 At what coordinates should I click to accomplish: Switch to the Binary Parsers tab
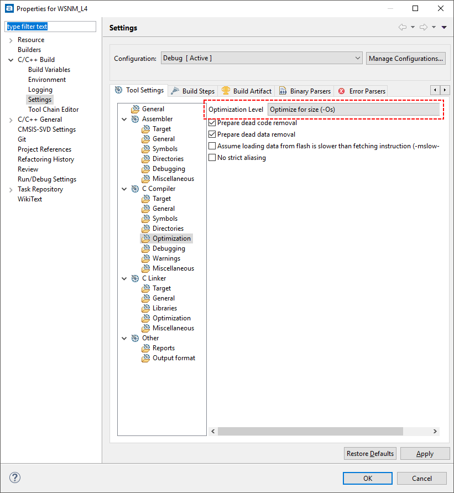(305, 91)
